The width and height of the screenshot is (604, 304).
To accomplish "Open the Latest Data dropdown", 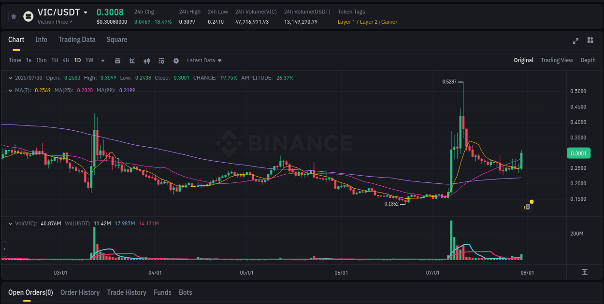I will pyautogui.click(x=204, y=60).
